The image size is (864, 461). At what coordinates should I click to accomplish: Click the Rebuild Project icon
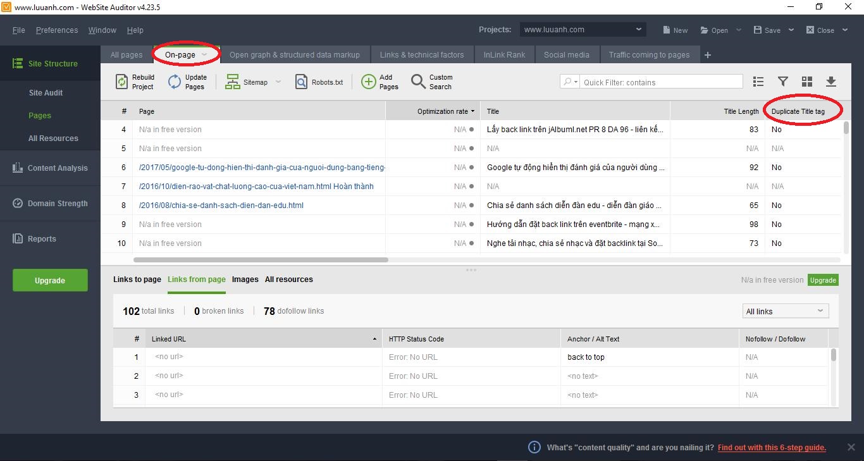[121, 82]
